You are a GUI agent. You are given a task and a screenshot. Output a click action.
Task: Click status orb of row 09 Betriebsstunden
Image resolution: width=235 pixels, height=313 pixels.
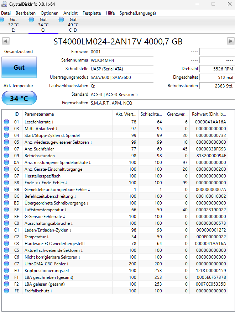pos(7,156)
